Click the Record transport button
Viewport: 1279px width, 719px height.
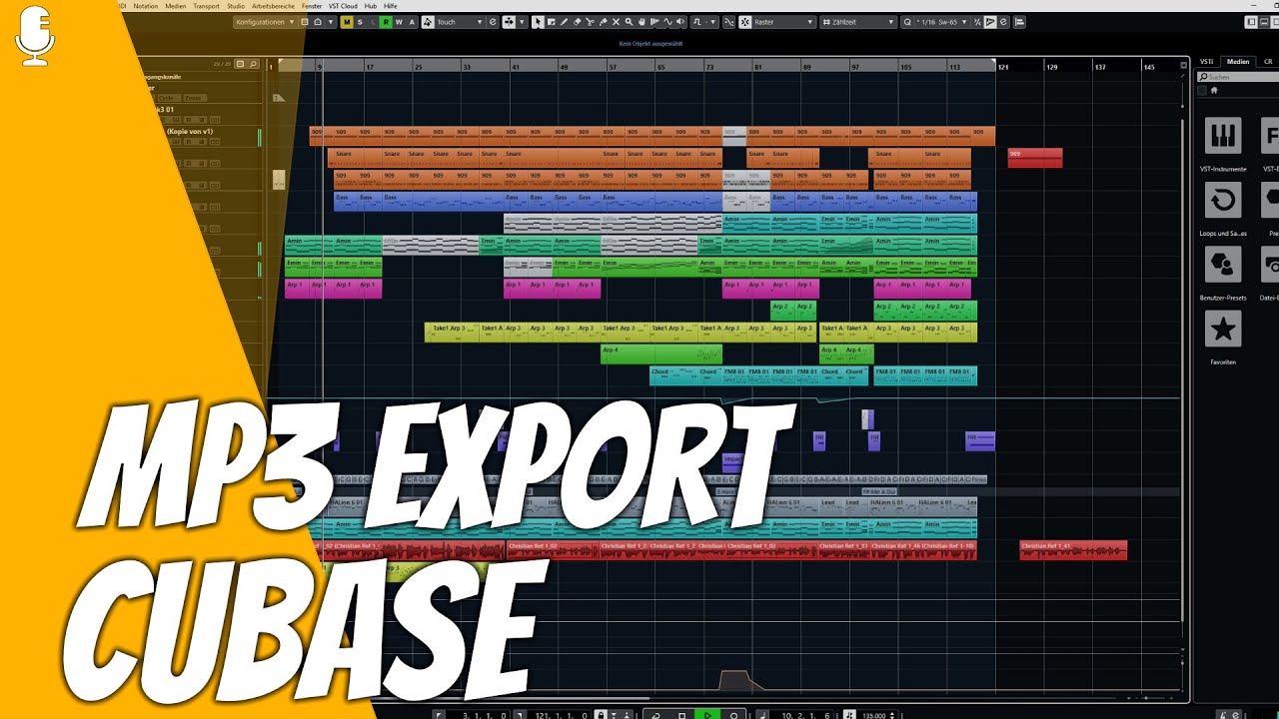coord(733,714)
